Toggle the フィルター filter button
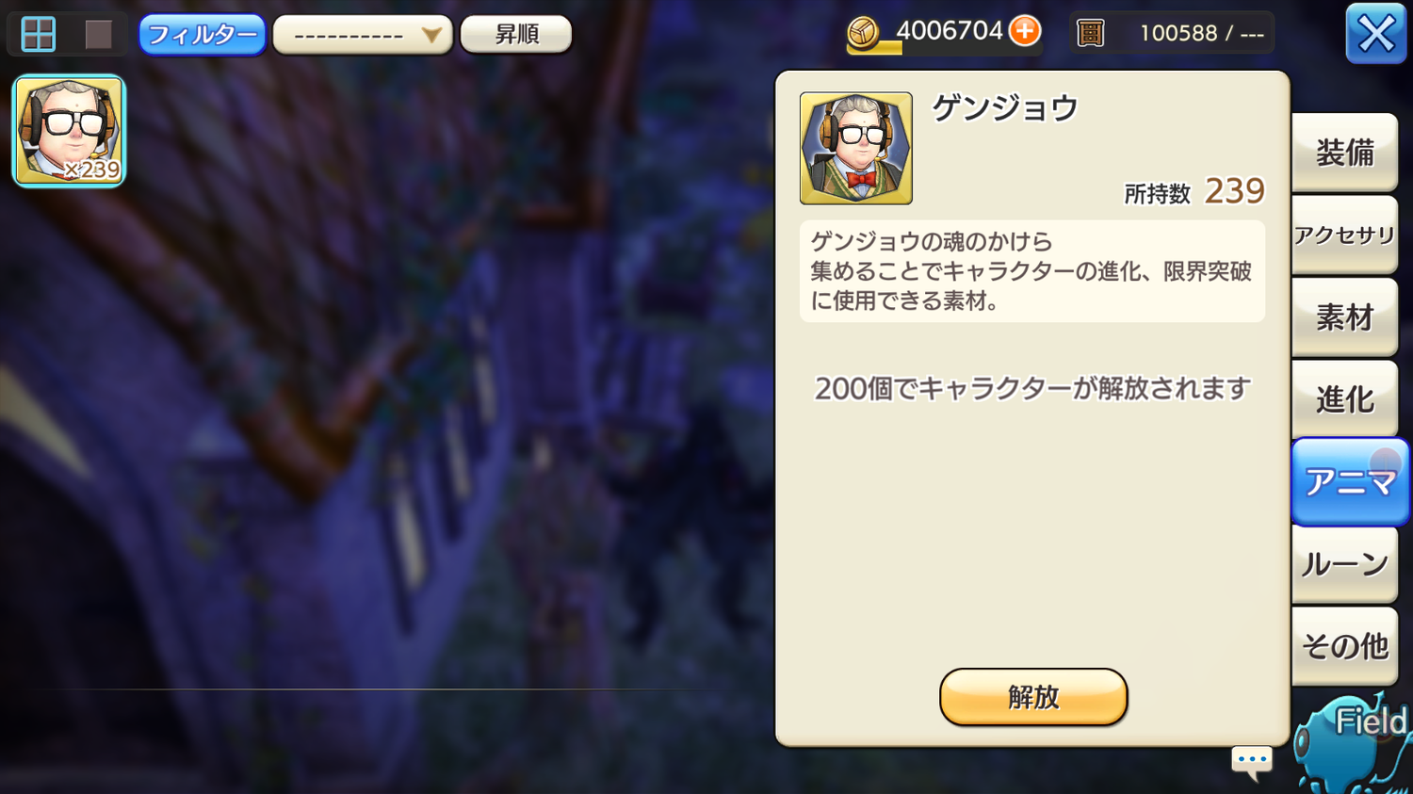 [203, 35]
